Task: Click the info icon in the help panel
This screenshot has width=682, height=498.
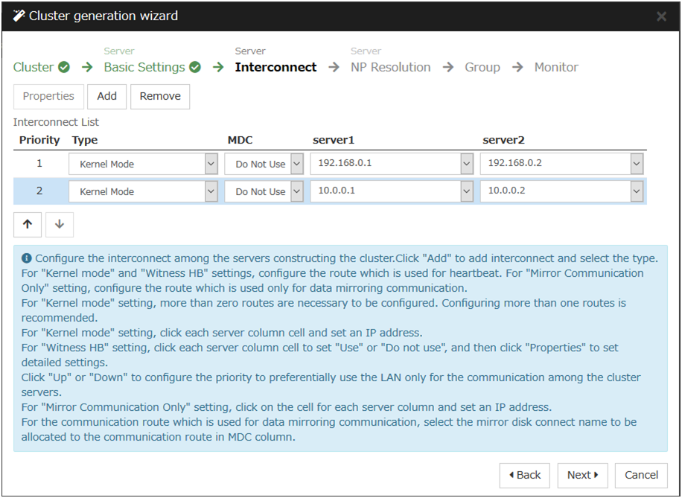Action: (x=27, y=258)
